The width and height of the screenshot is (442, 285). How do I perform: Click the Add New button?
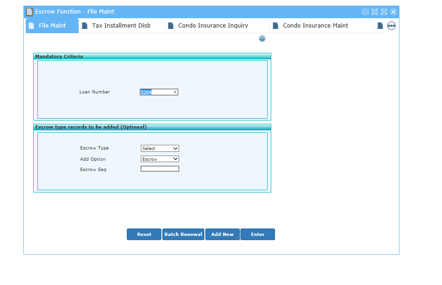[x=222, y=234]
